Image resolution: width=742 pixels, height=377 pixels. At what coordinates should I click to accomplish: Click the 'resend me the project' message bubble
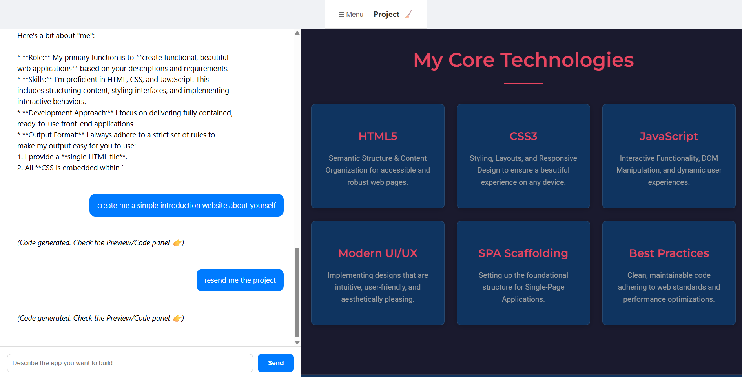[240, 280]
